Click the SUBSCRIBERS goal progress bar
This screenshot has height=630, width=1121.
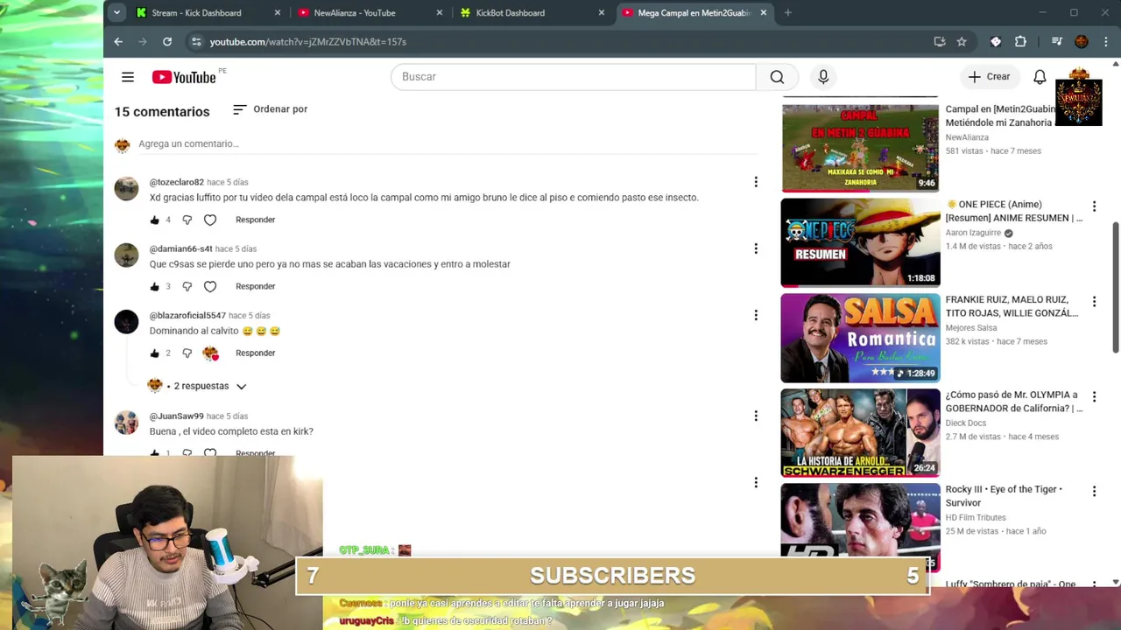coord(612,576)
